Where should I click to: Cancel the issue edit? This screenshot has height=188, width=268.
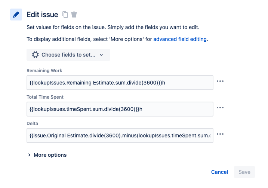pyautogui.click(x=219, y=172)
